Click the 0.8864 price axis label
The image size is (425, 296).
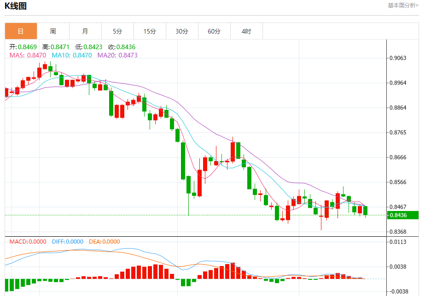pyautogui.click(x=398, y=108)
